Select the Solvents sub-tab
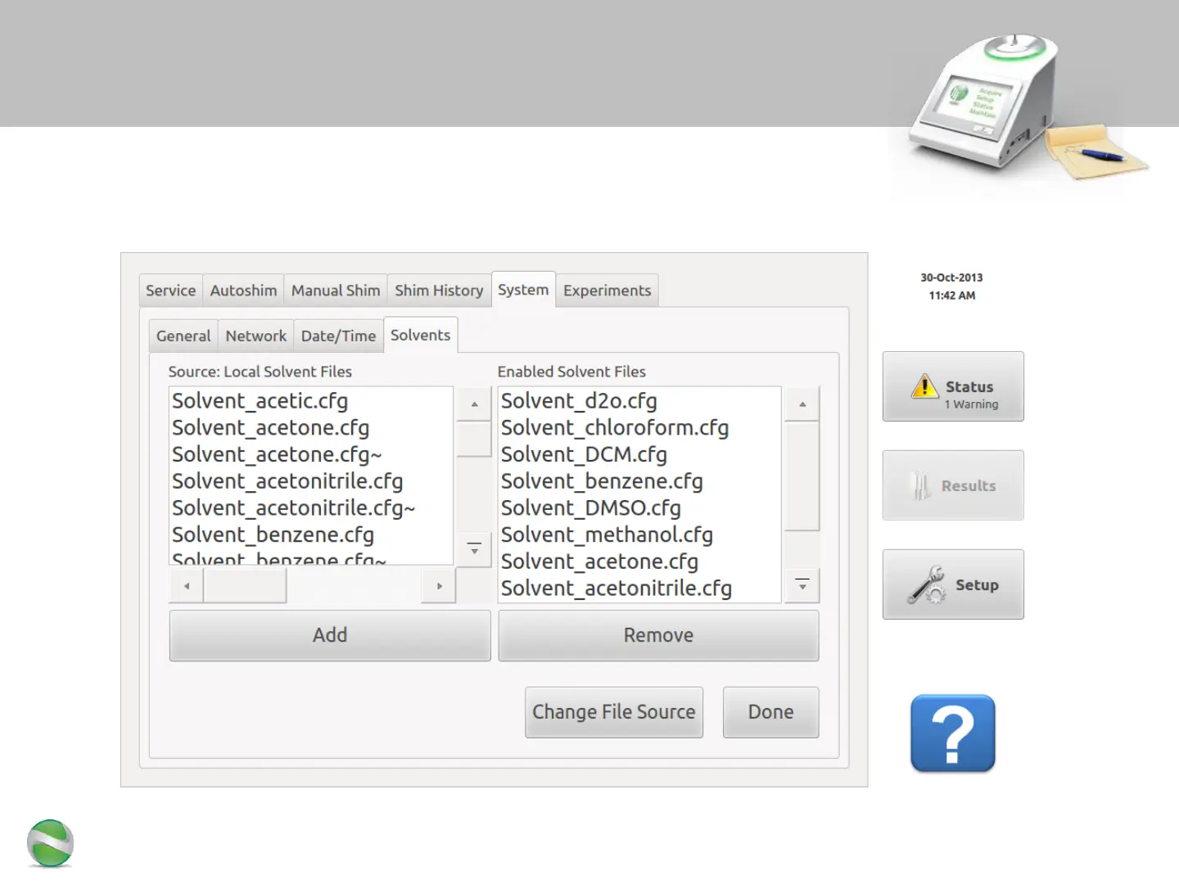The height and width of the screenshot is (884, 1179). click(420, 335)
